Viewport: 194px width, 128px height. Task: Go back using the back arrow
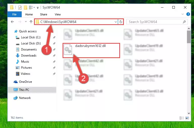pyautogui.click(x=12, y=22)
